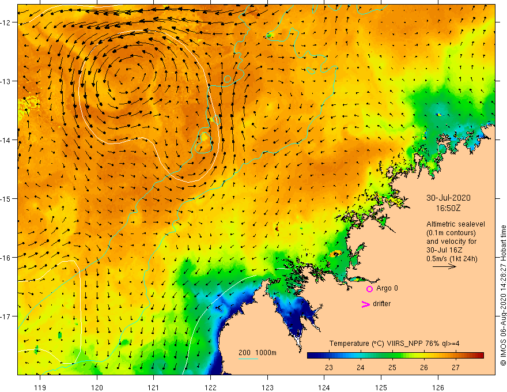Click the temperature colour bar
This screenshot has height=392, width=507.
point(395,356)
